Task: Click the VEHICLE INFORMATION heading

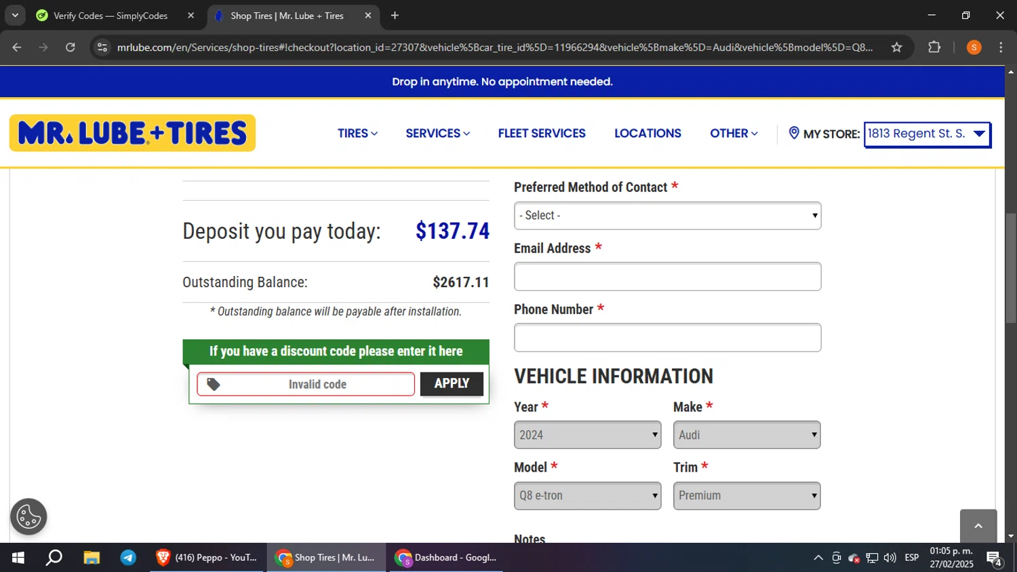Action: click(x=614, y=376)
